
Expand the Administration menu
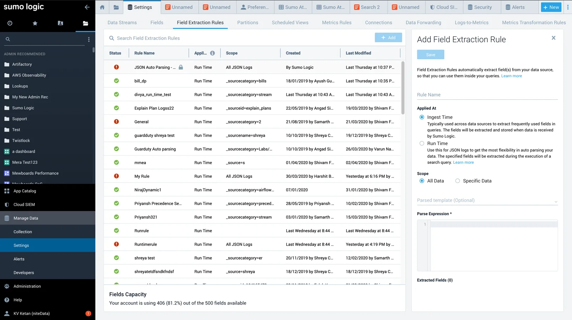point(48,286)
